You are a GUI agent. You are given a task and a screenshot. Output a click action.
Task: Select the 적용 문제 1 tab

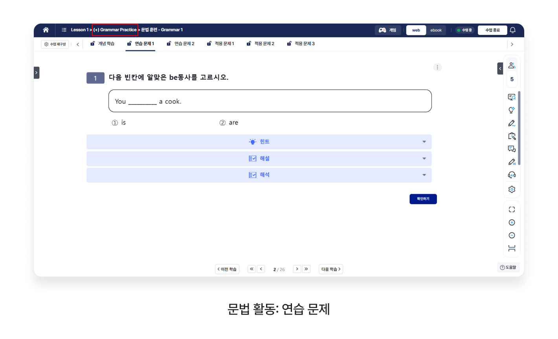click(x=221, y=44)
